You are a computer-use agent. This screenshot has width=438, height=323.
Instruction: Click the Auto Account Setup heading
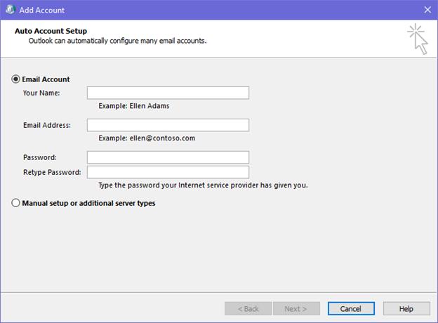pos(51,32)
